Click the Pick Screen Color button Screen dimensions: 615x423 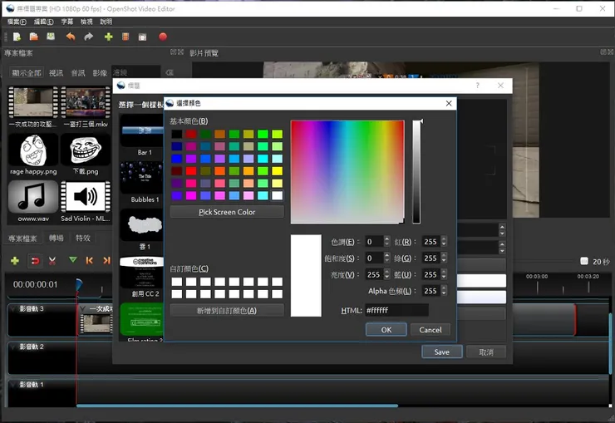coord(227,212)
